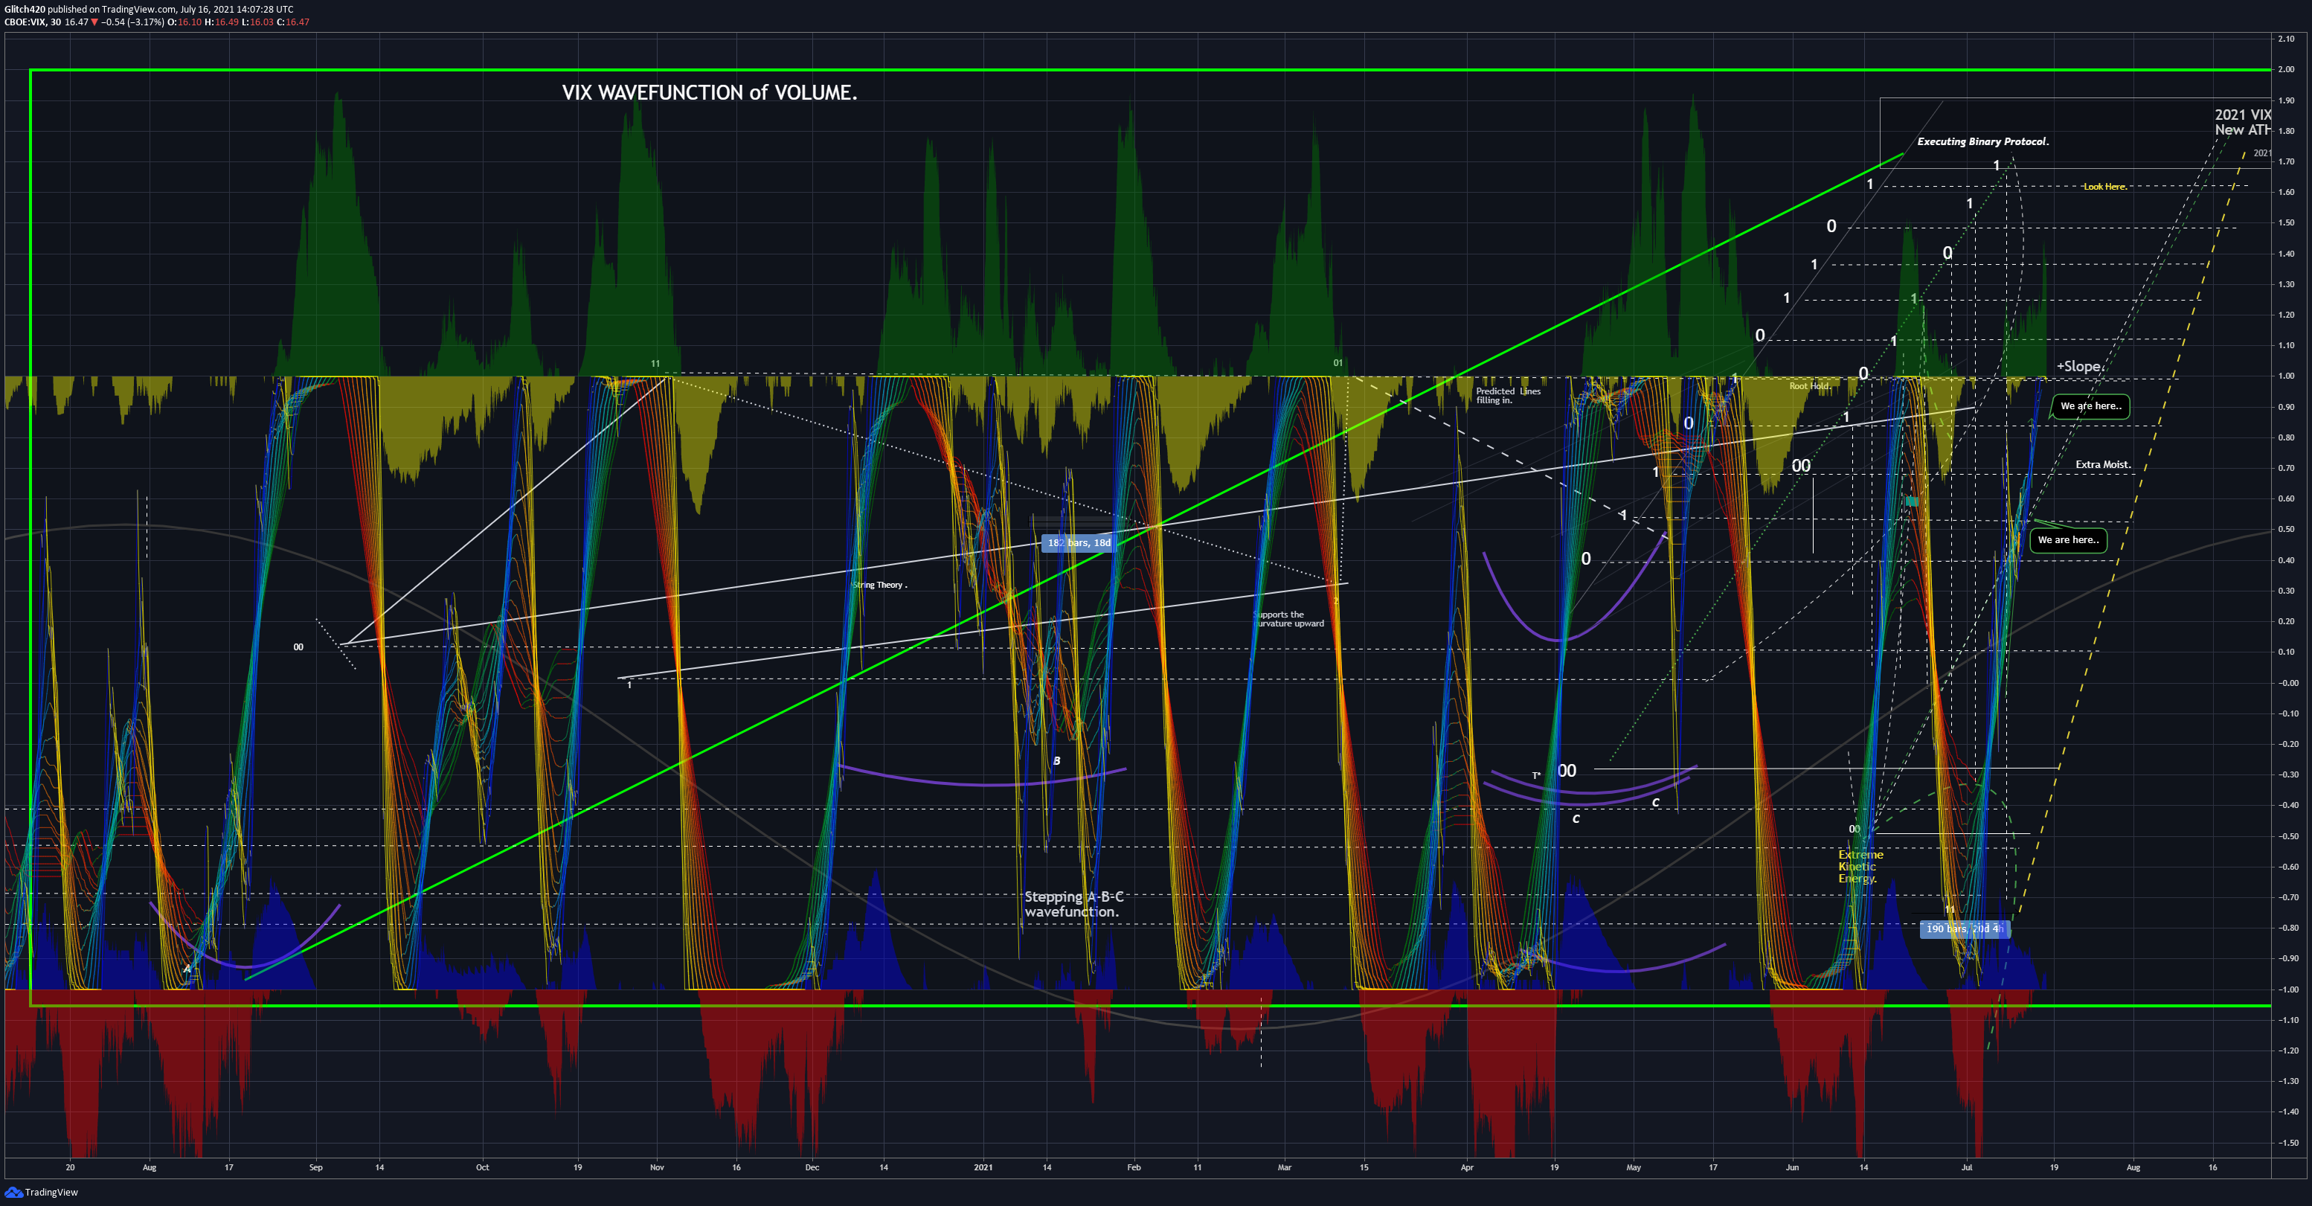Click the 'CBOE:VIX, 30' symbol label
This screenshot has height=1206, width=2312.
pos(32,22)
